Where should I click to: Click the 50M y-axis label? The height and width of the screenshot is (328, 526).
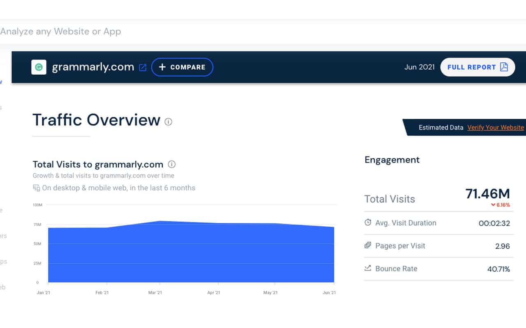click(x=37, y=244)
